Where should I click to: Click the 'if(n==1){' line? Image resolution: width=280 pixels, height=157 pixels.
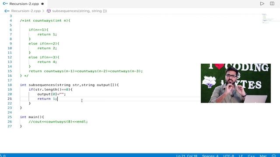click(38, 30)
